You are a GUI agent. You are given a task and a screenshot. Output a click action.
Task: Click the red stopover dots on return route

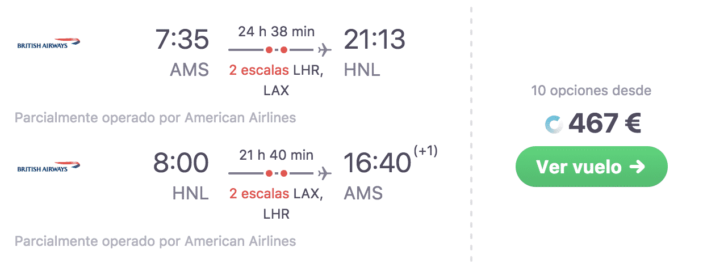[x=276, y=173]
